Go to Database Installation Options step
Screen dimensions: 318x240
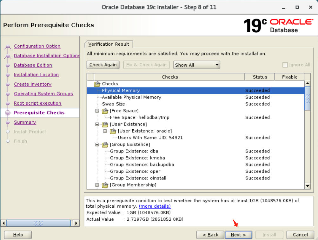pyautogui.click(x=47, y=56)
